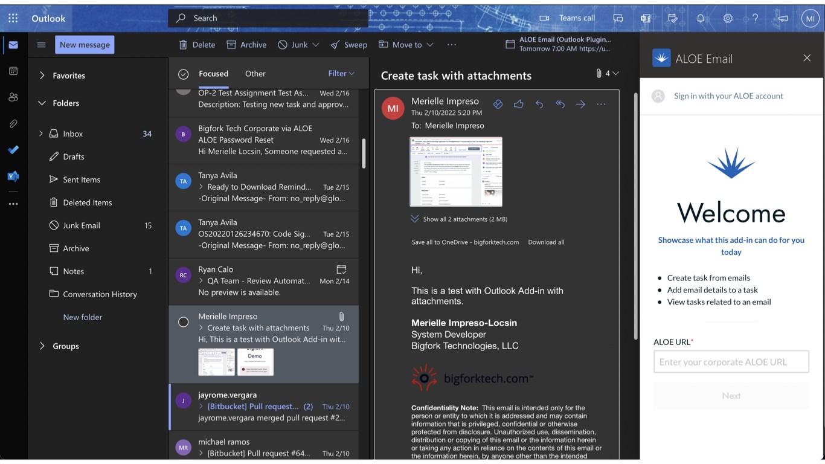The height and width of the screenshot is (464, 825).
Task: Start a Teams call
Action: [567, 18]
